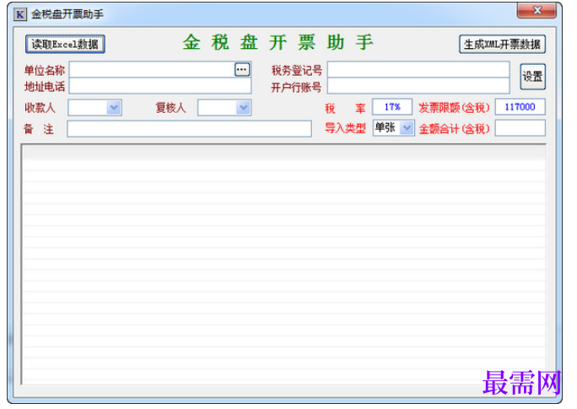Focus the 地址电话 input field
Screen dimensions: 577x409
tap(160, 86)
